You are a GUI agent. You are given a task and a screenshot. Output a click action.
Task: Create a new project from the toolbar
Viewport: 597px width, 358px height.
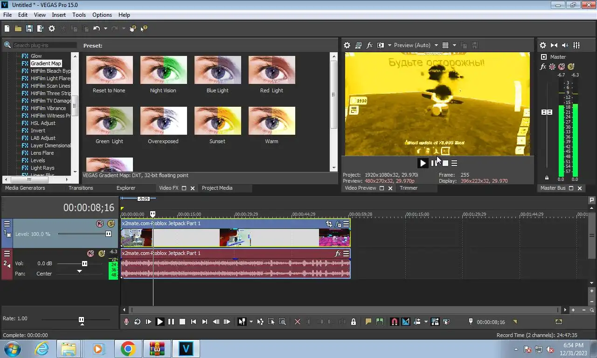click(7, 28)
